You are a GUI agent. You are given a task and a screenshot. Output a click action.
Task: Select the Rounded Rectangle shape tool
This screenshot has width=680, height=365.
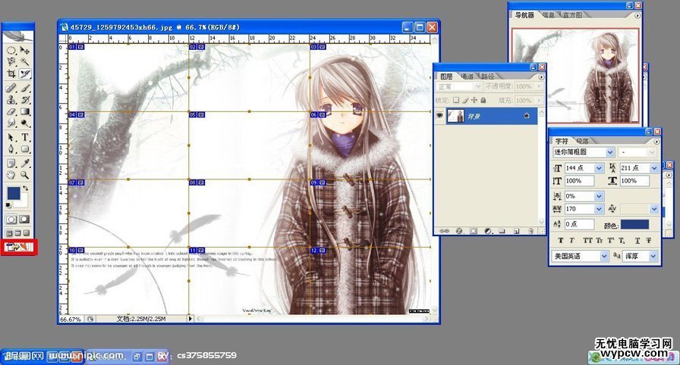(25, 149)
